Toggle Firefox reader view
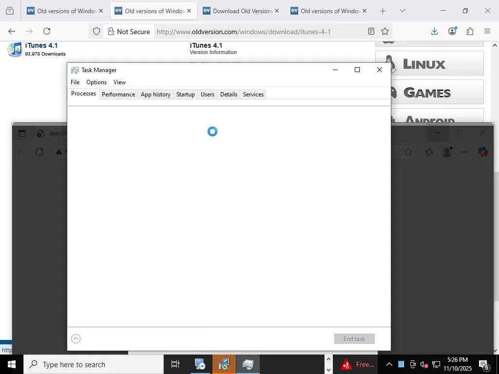The height and width of the screenshot is (374, 499). click(x=371, y=31)
